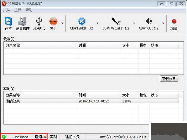The width and height of the screenshot is (187, 140).
Task: Click 注册: 9天 in status bar
Action: tap(72, 137)
